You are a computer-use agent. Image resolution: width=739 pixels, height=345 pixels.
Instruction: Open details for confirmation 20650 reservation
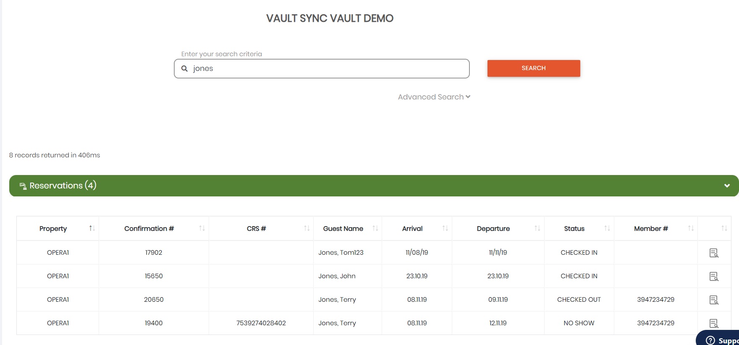click(x=714, y=300)
